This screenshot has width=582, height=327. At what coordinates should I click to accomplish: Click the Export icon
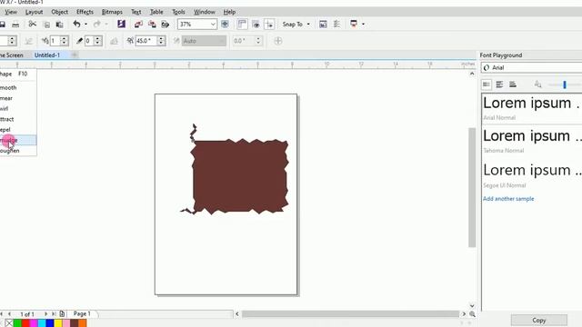point(152,25)
